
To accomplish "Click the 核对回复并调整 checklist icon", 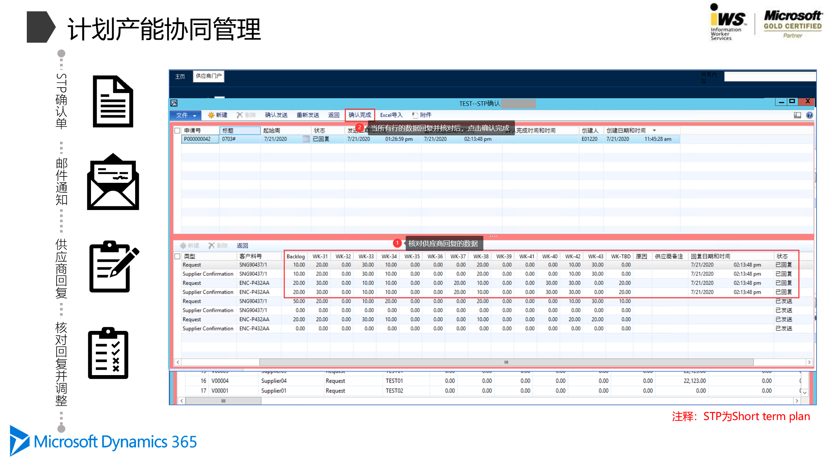I will [x=108, y=353].
